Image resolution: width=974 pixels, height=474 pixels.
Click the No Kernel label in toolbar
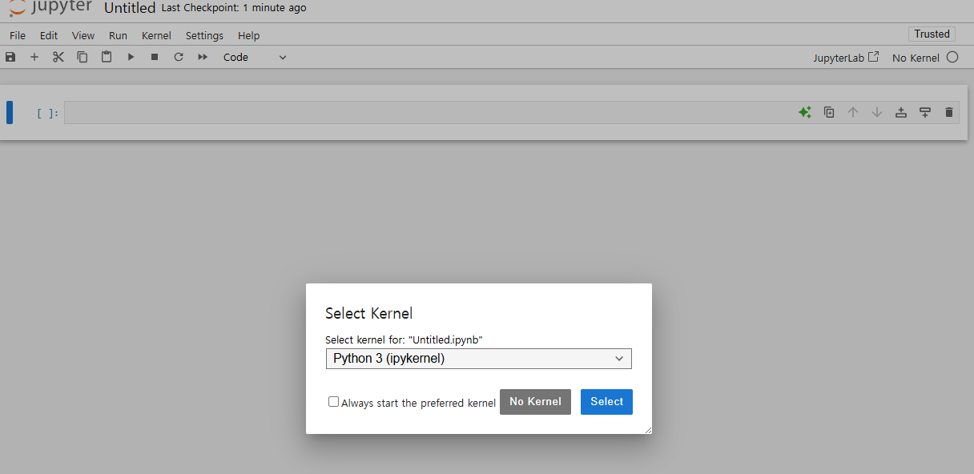916,58
